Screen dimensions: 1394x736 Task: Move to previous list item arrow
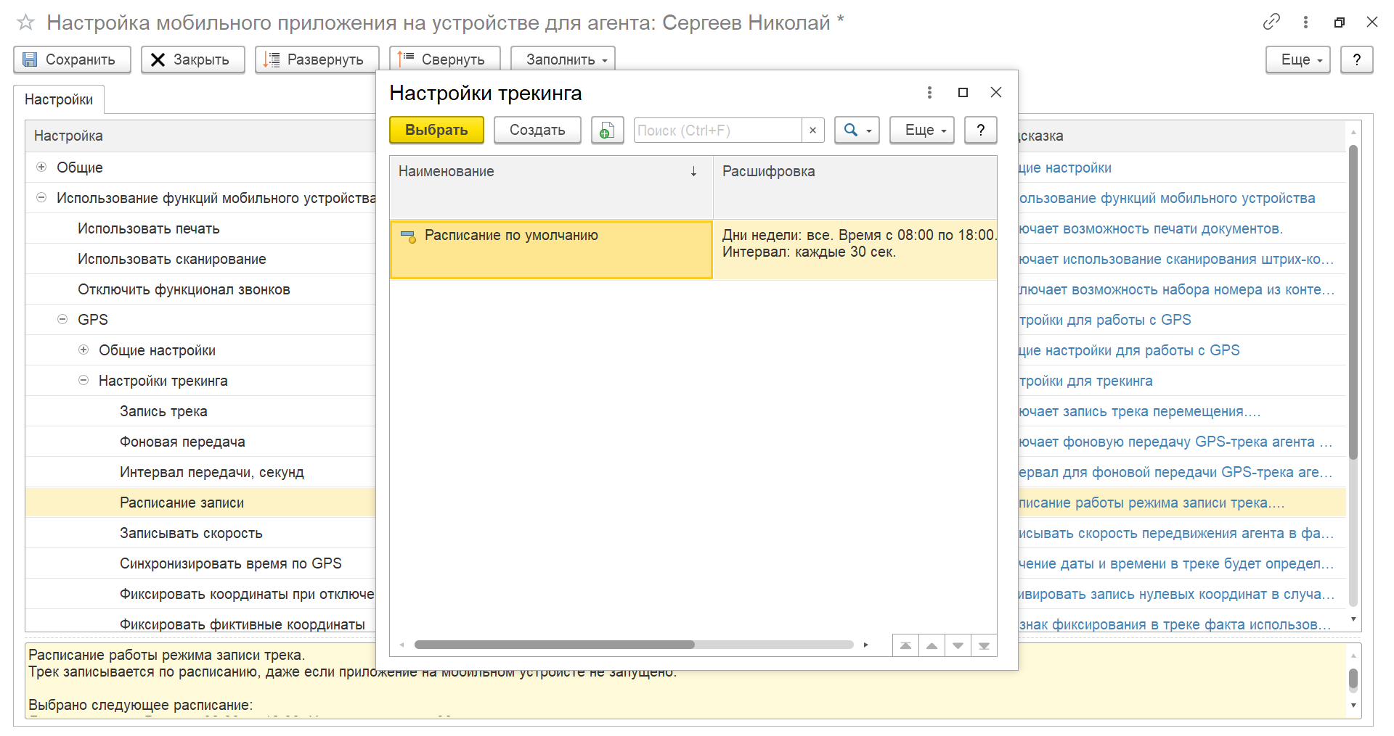(932, 645)
